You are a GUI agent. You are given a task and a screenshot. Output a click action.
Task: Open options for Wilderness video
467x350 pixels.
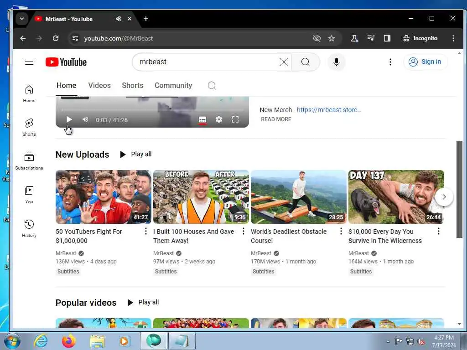[439, 231]
